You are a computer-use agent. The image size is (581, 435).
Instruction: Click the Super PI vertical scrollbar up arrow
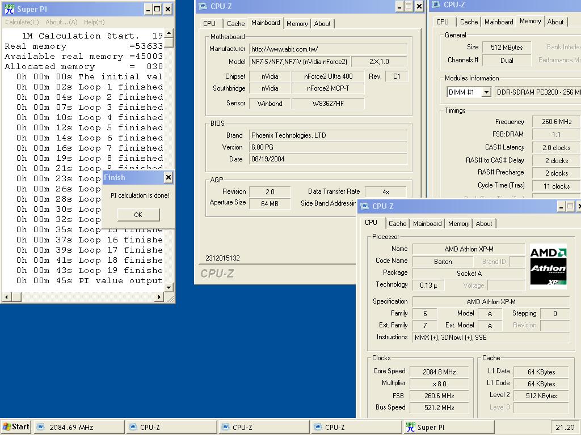[169, 33]
